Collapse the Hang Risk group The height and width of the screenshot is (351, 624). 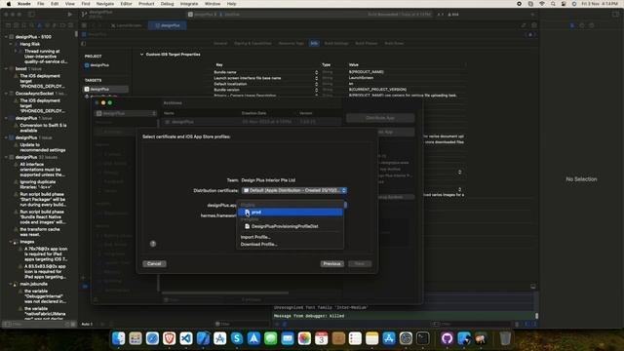[11, 44]
